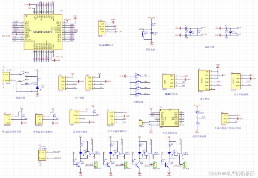This screenshot has height=178, width=258.
Task: Click the 人体热释电红外感应模块 caption
Action: point(228,128)
